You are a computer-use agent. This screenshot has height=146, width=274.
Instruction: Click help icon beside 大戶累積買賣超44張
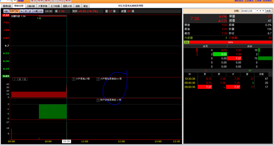(x=98, y=79)
